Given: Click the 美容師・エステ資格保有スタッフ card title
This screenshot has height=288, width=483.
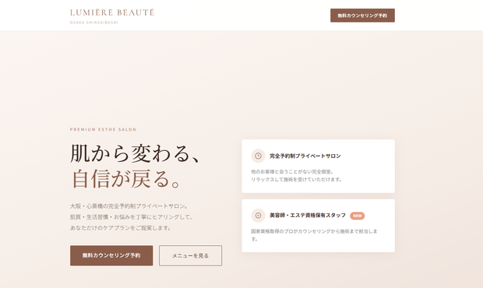Looking at the screenshot, I should [x=308, y=216].
